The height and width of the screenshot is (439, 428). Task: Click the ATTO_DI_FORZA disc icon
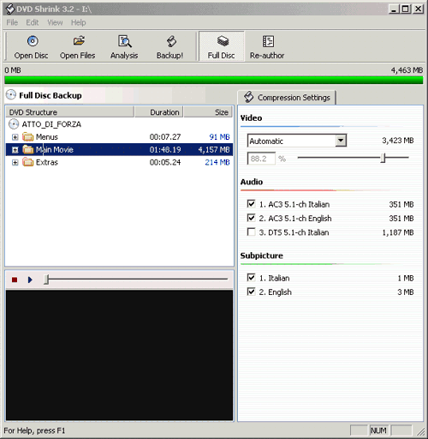pyautogui.click(x=14, y=124)
